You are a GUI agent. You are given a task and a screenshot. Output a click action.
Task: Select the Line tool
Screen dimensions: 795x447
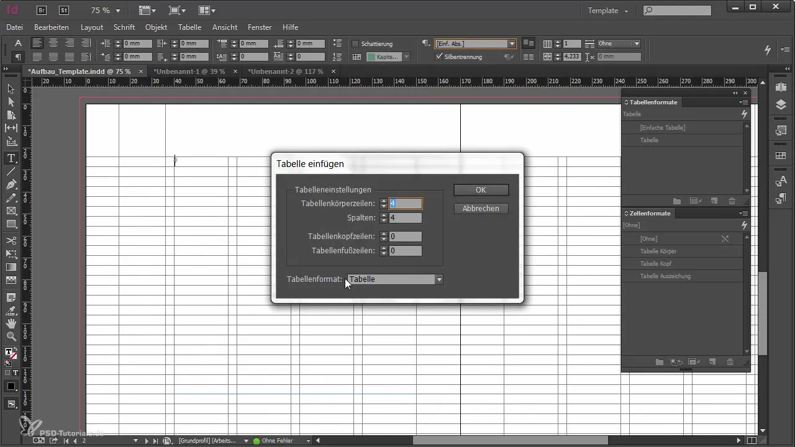[x=11, y=172]
